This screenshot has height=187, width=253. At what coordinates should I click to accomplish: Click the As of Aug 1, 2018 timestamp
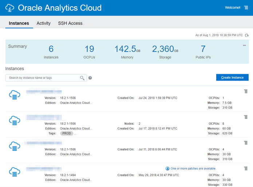point(219,35)
